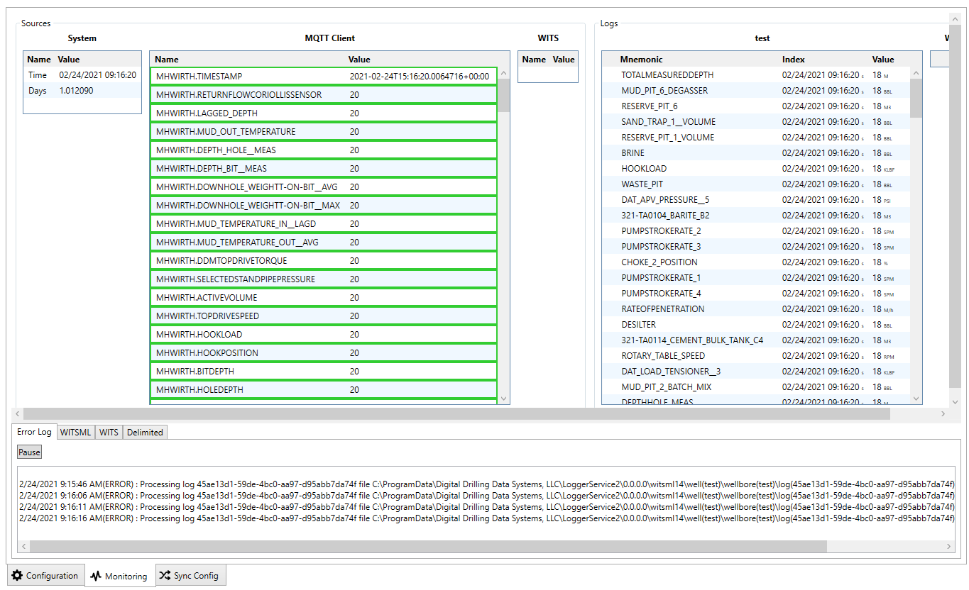Select MHWIRTH.BITDEPTH row
The width and height of the screenshot is (969, 590).
coord(324,371)
